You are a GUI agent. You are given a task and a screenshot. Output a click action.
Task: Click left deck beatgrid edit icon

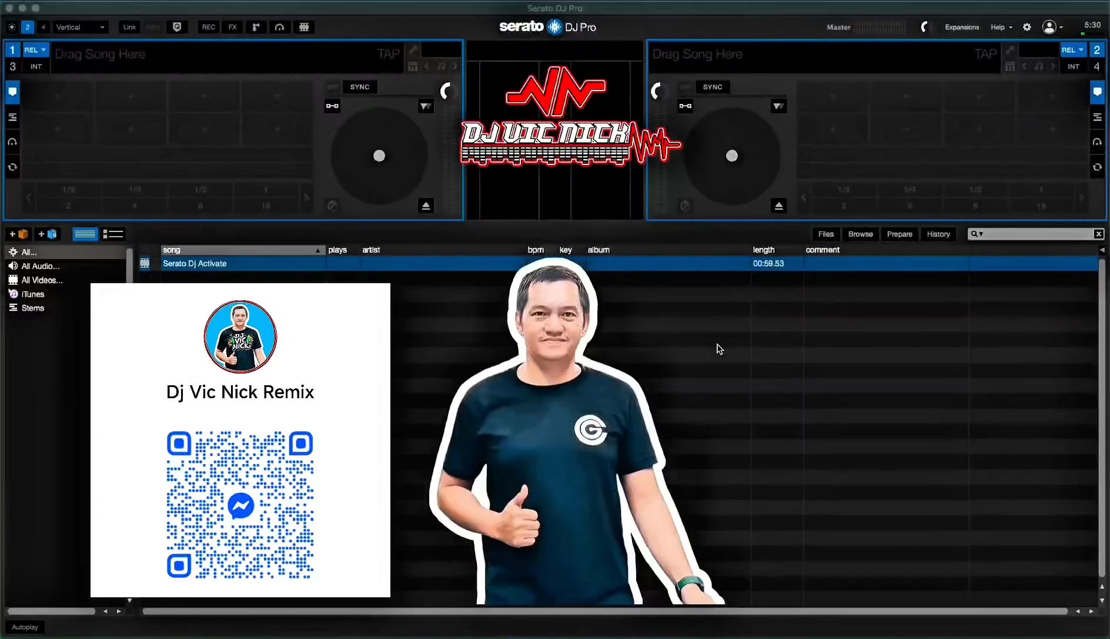[413, 66]
